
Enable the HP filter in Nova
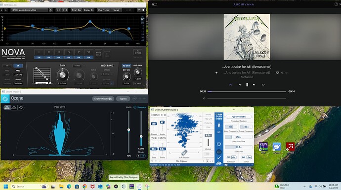pyautogui.click(x=7, y=65)
